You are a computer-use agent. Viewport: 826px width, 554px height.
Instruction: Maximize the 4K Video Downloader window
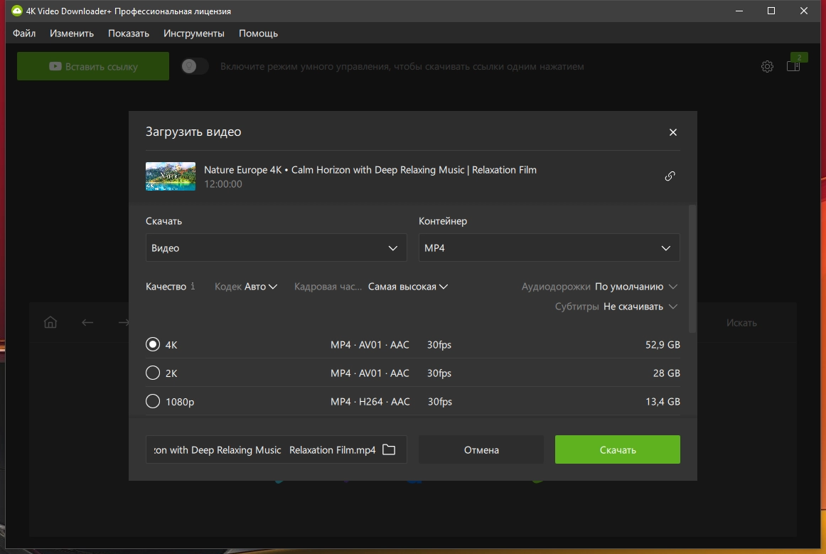(771, 11)
